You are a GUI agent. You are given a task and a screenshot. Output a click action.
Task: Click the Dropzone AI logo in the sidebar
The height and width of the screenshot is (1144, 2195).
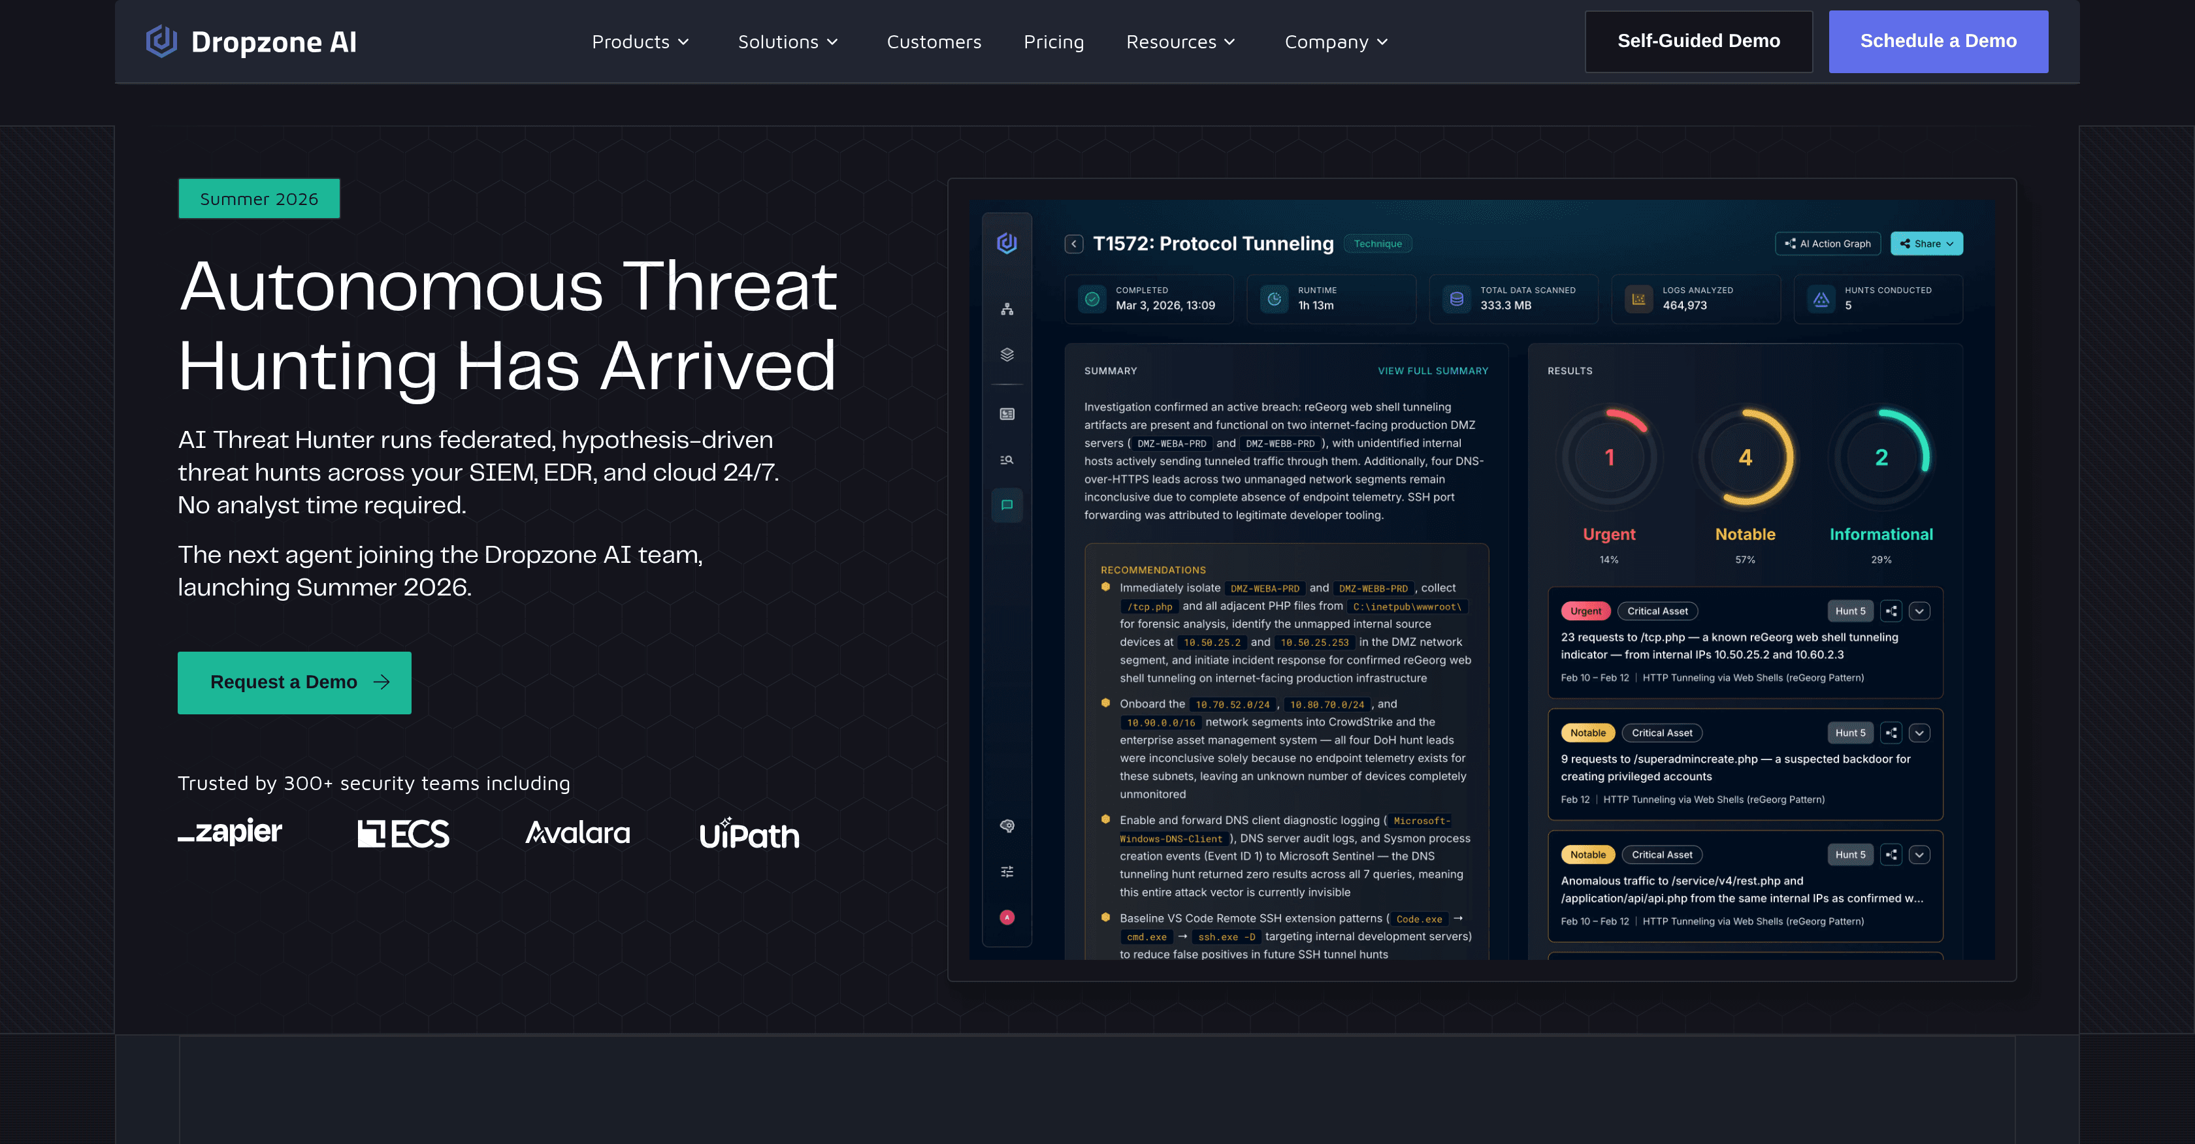1006,244
